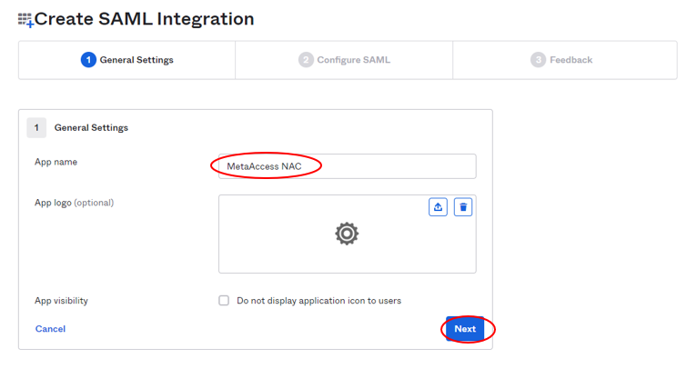Click the App visibility field label
Screen dimensions: 687x369
click(61, 301)
